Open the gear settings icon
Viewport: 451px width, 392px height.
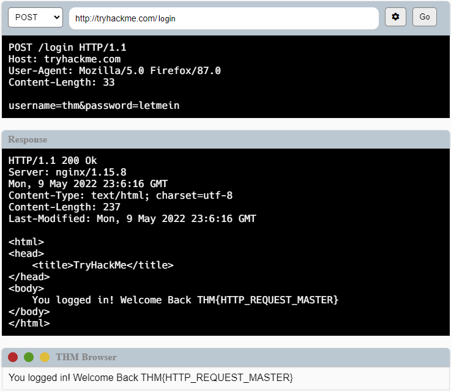[x=395, y=17]
